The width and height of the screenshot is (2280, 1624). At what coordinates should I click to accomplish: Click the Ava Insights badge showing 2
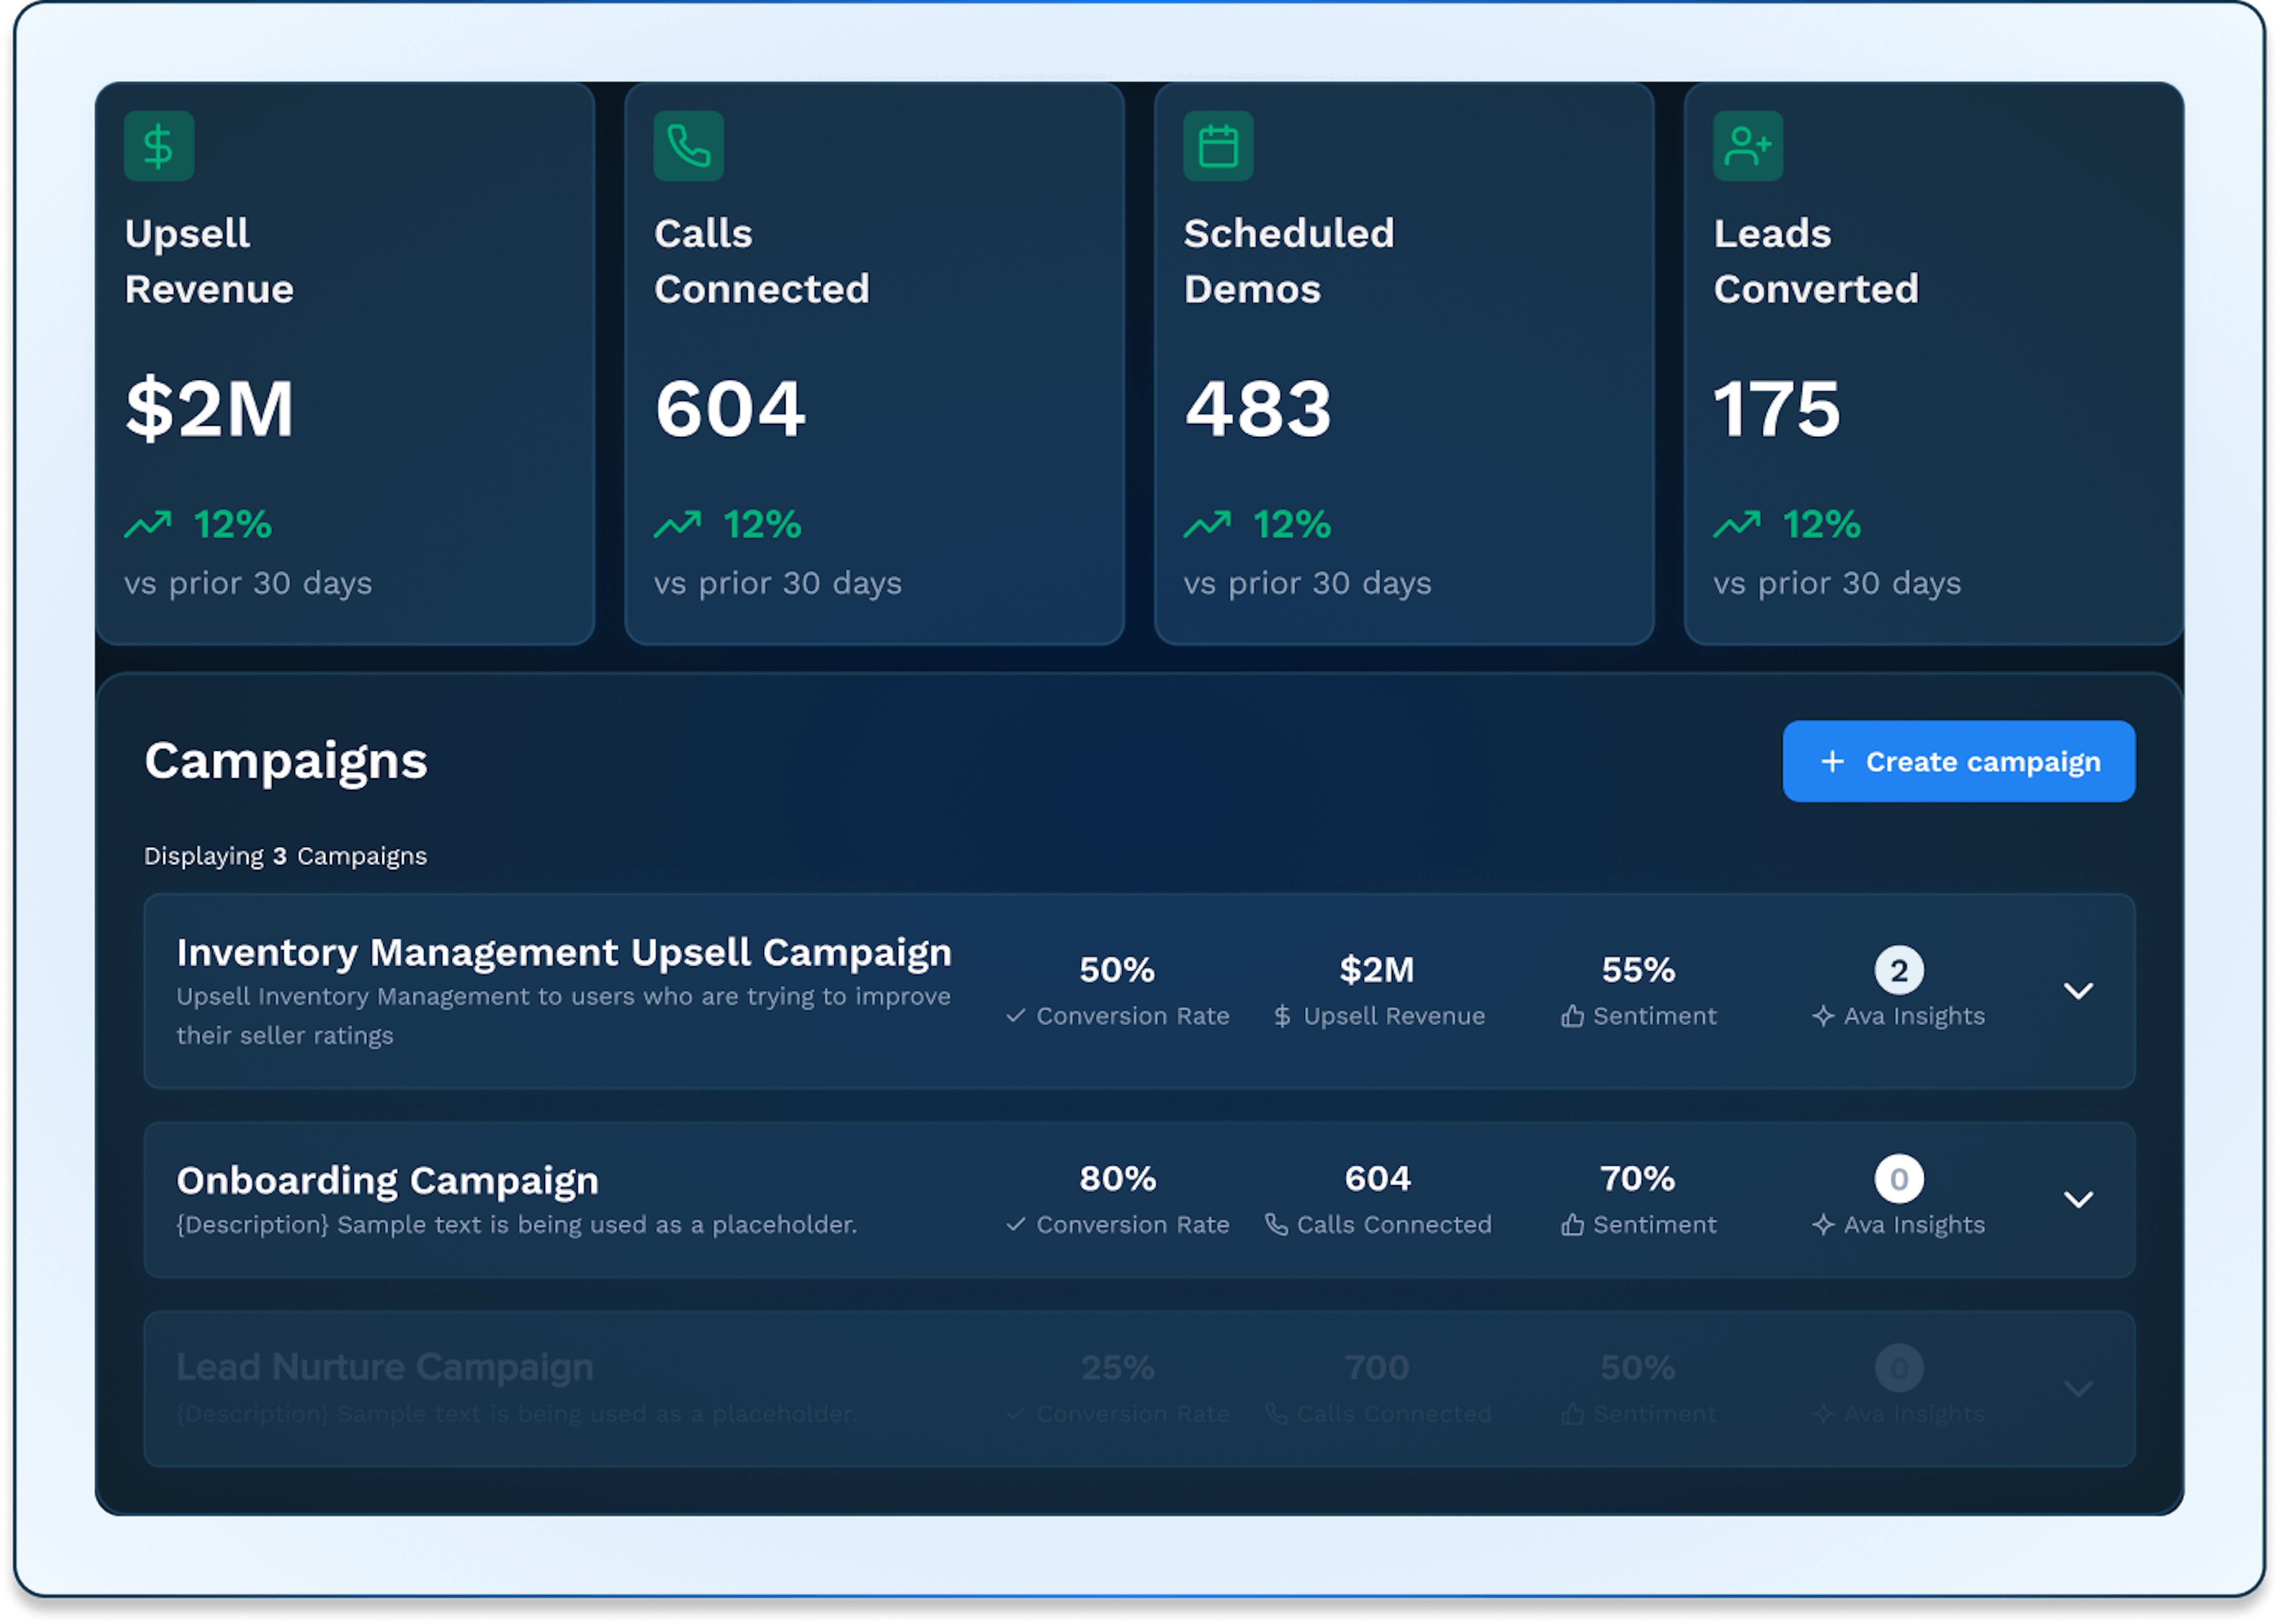1899,969
